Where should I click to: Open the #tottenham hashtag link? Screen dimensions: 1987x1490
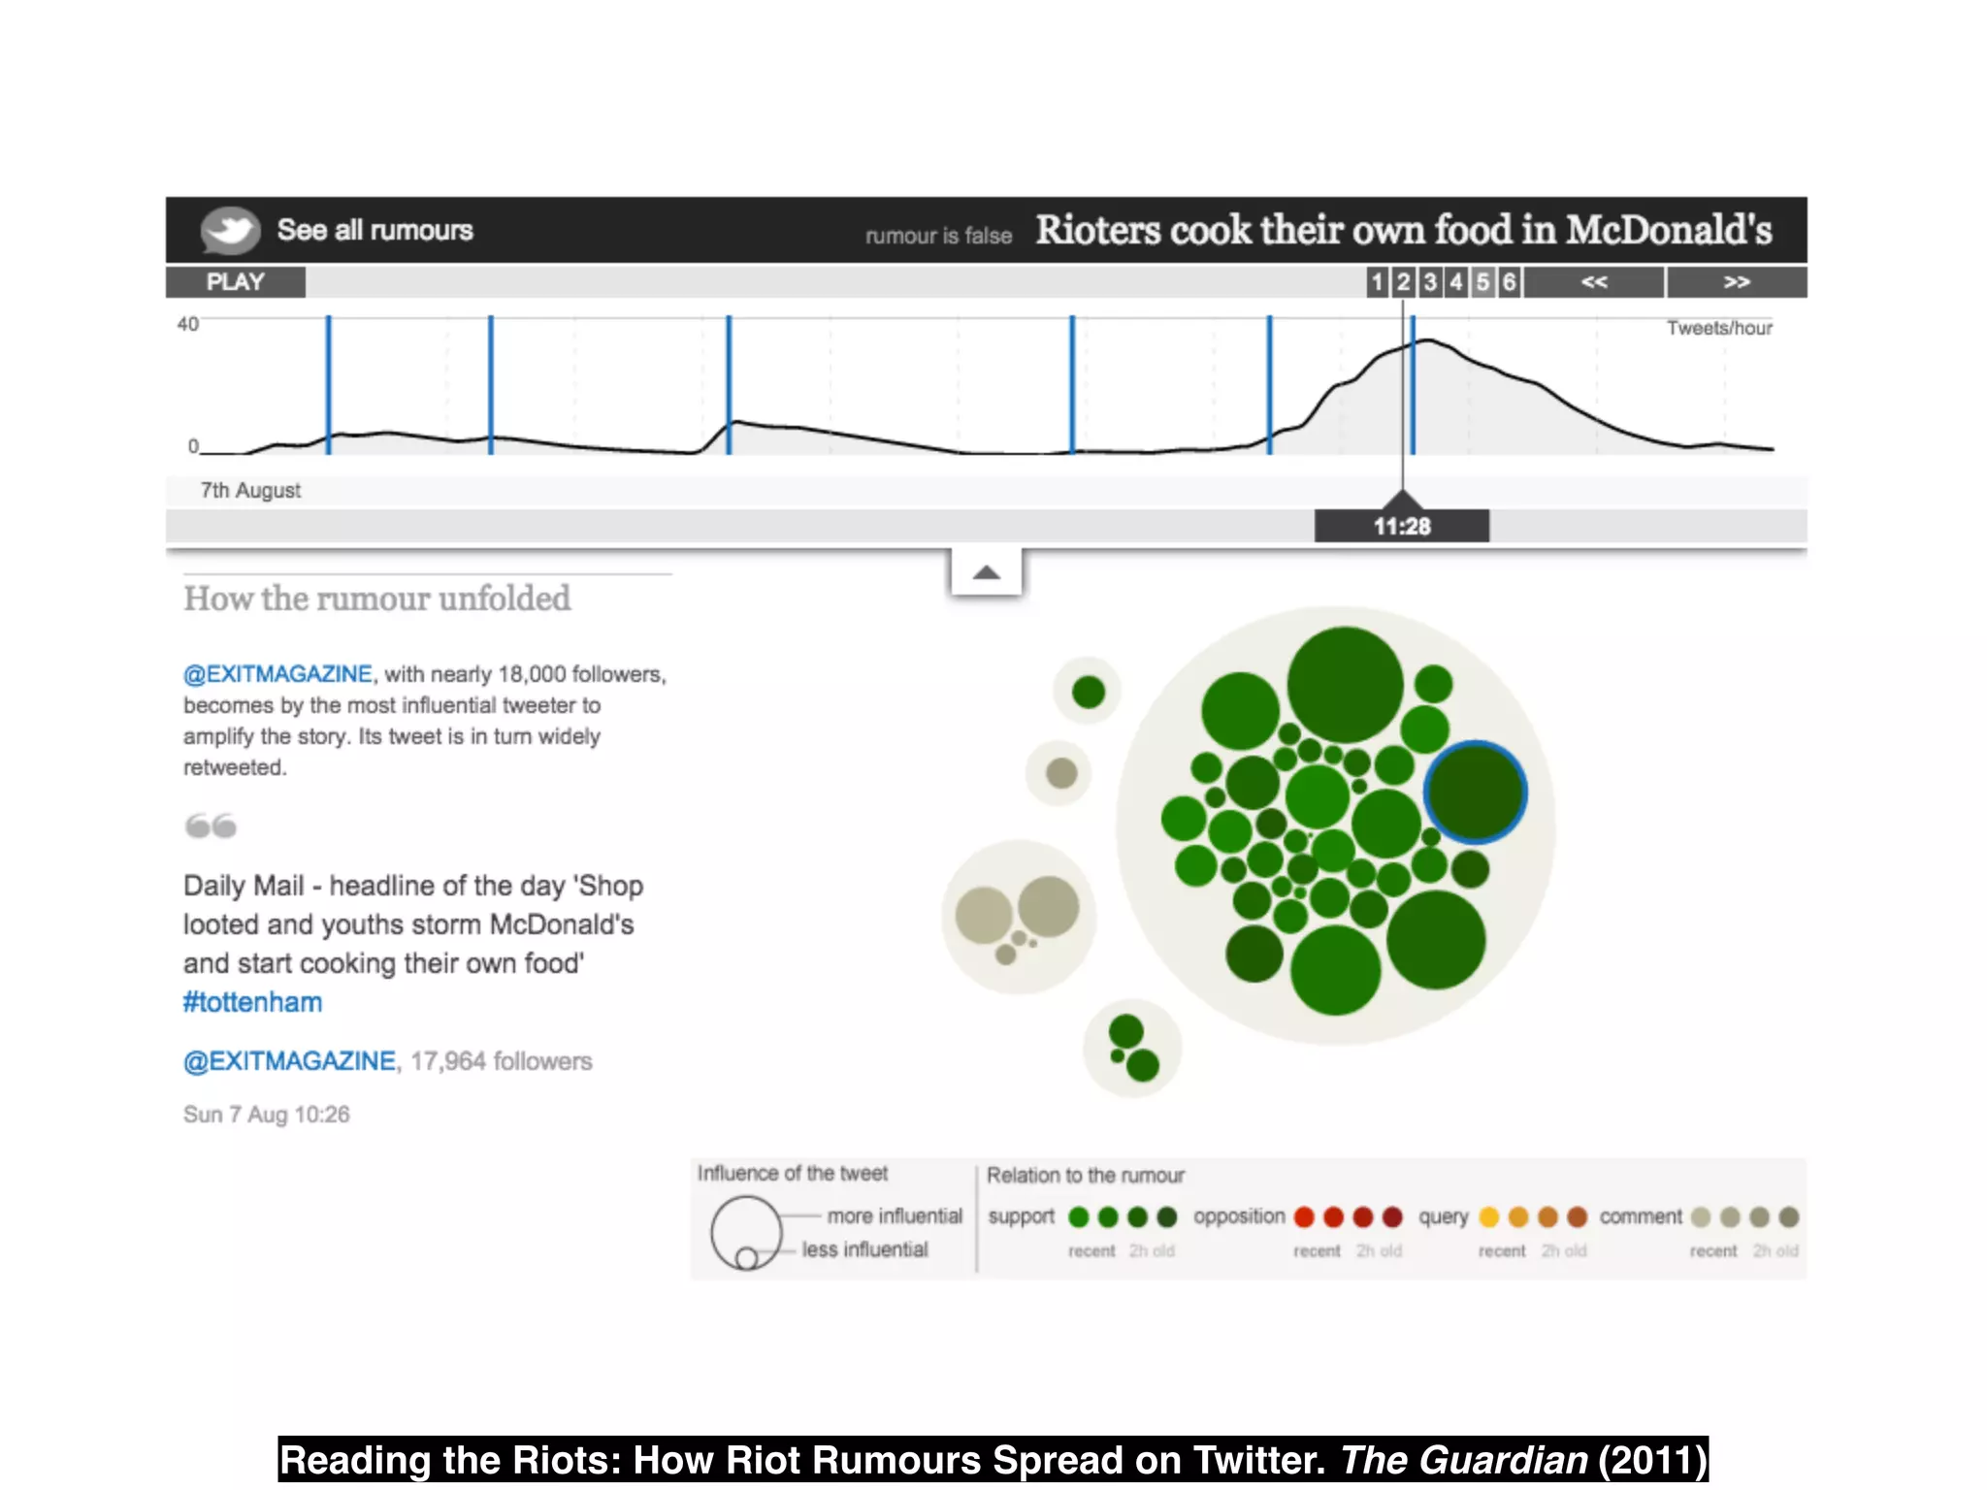pyautogui.click(x=252, y=1002)
